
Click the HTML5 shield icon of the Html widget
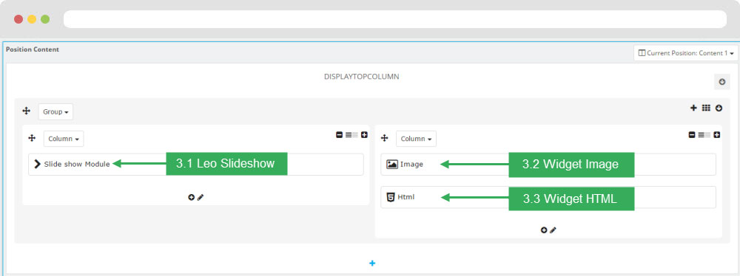click(391, 197)
